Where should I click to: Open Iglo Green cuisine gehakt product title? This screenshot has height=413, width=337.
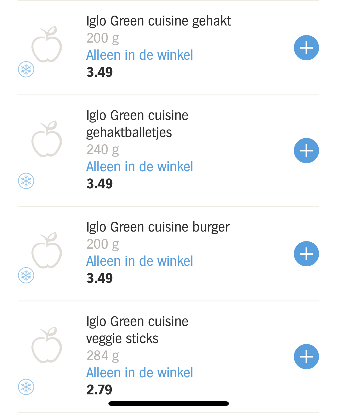tap(158, 21)
